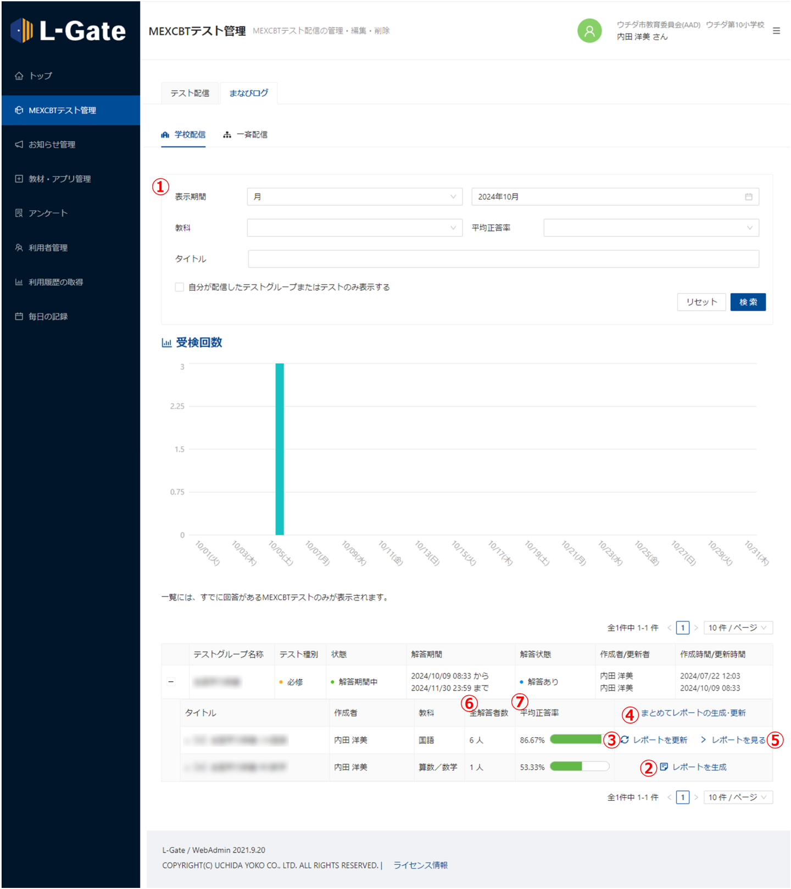Screen dimensions: 791x889
Task: Click the home icon next to トップ
Action: tap(19, 76)
